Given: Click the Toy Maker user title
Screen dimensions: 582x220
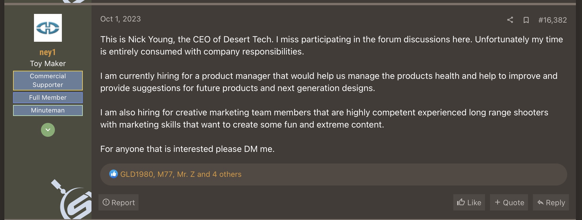Looking at the screenshot, I should (x=48, y=63).
